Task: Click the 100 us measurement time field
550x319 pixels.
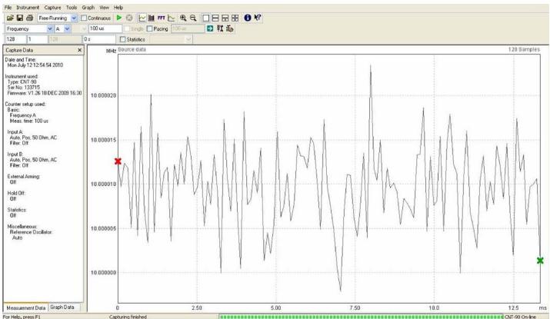Action: click(x=105, y=28)
